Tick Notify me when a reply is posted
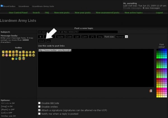168x118 pixels. click(39, 114)
